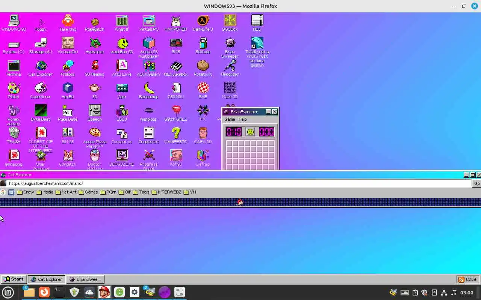Switch to Cat Explorer taskbar tab
This screenshot has width=481, height=300.
point(47,279)
